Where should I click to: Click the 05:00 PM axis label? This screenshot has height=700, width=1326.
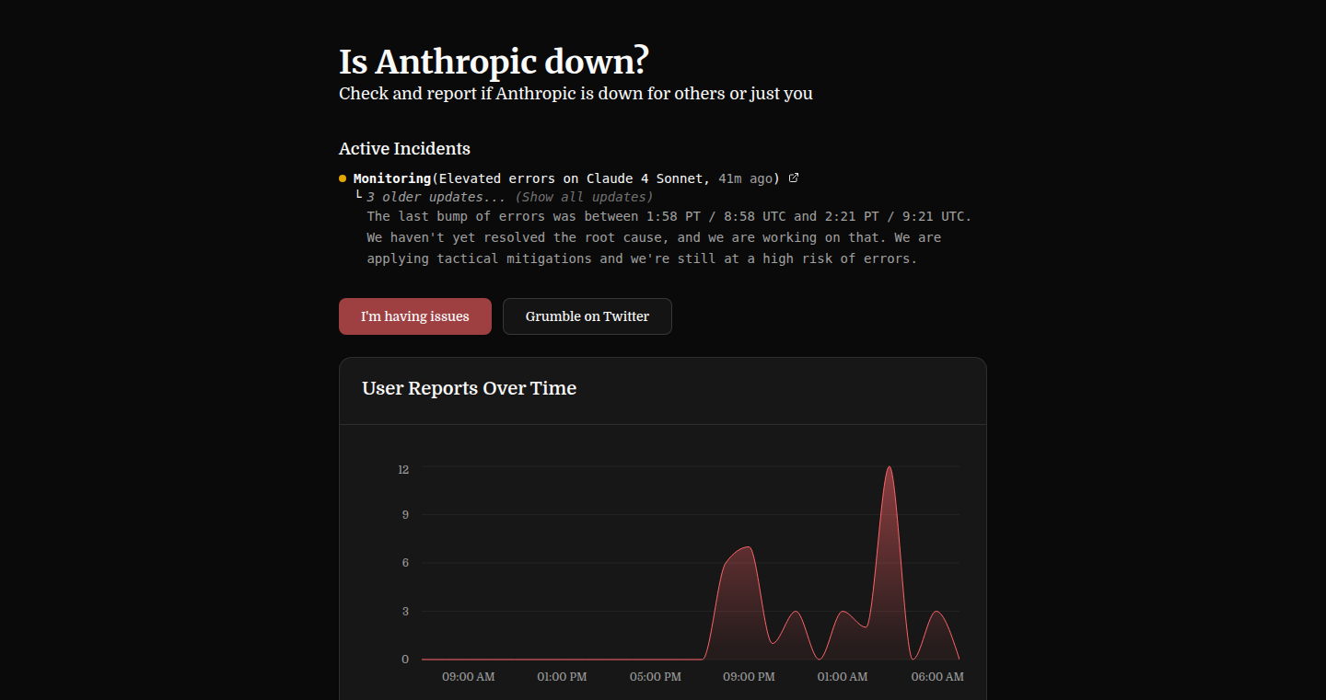[656, 677]
